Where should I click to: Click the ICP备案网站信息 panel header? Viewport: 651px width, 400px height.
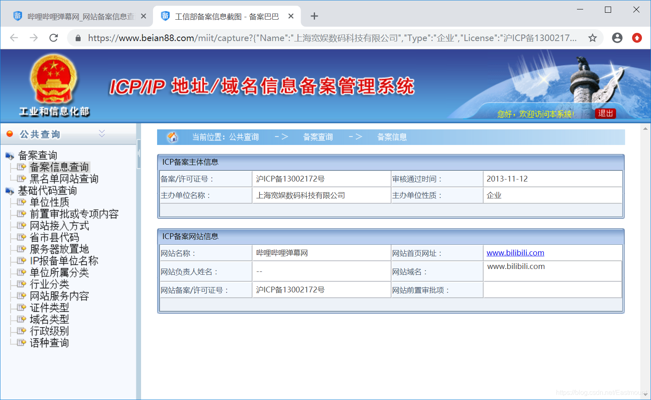coord(391,237)
